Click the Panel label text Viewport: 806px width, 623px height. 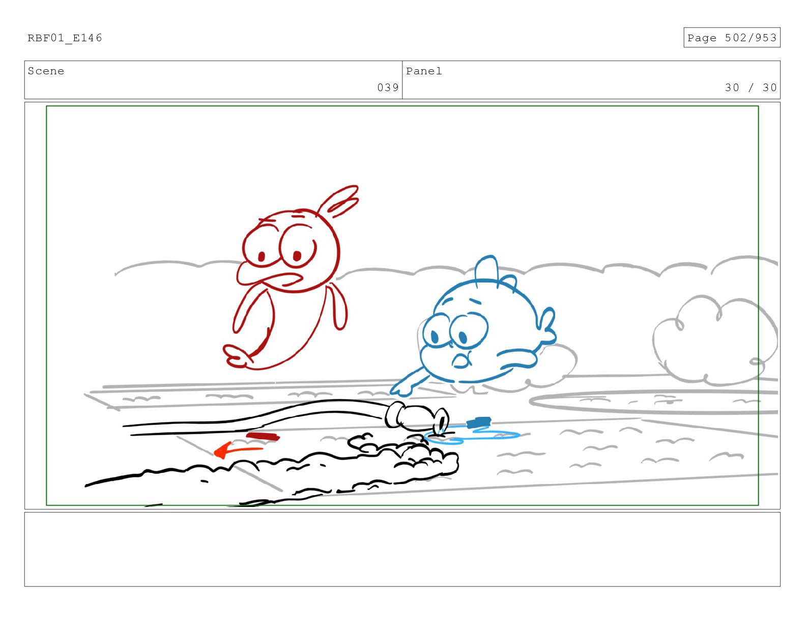[424, 71]
